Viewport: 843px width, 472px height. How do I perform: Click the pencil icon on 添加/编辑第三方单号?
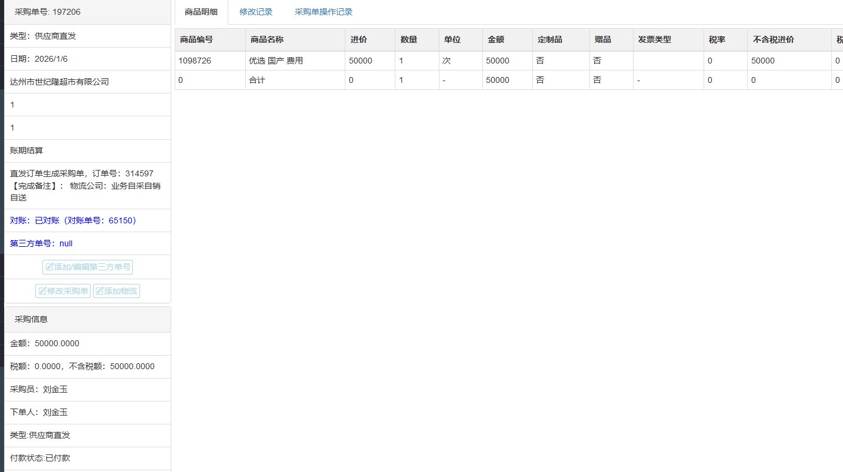(x=49, y=267)
